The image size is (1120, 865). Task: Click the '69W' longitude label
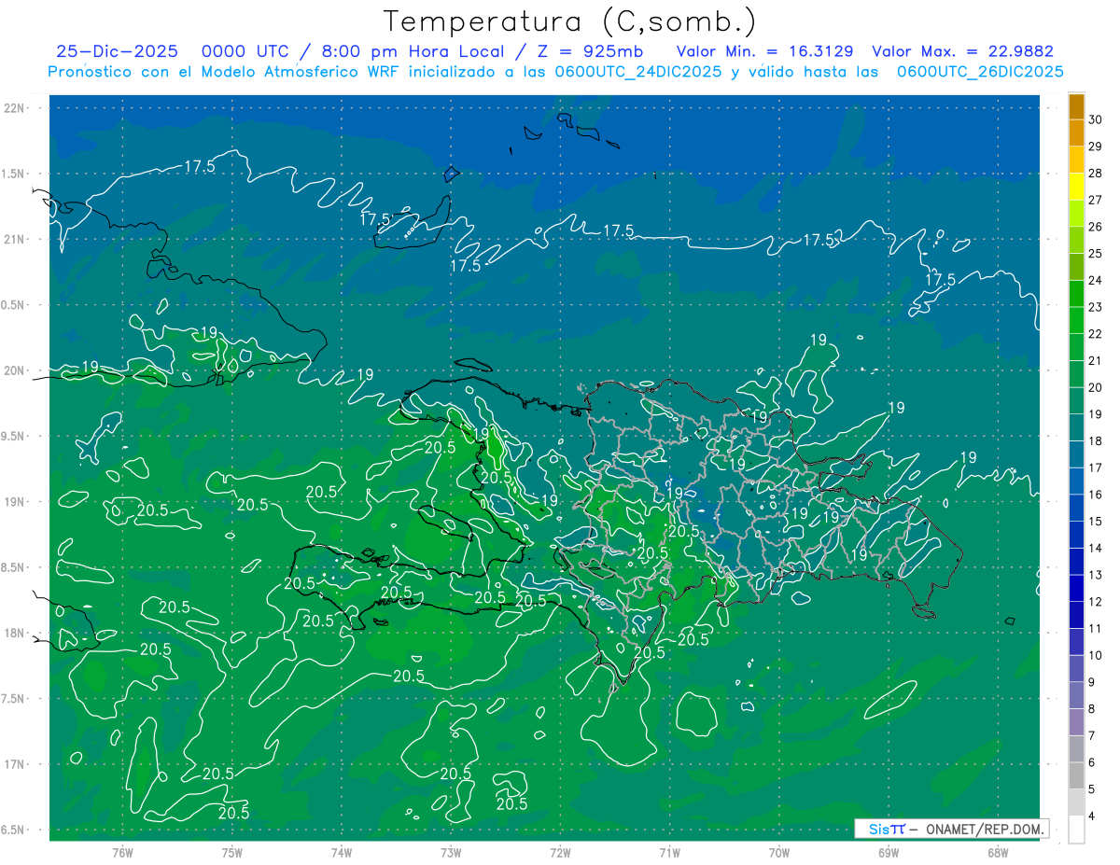pos(889,852)
